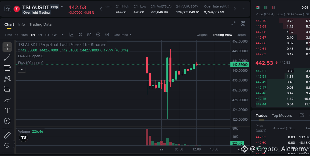Pop out the trades panel icon

301,115
